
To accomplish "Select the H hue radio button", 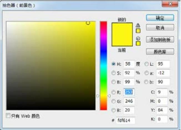I will point(113,64).
